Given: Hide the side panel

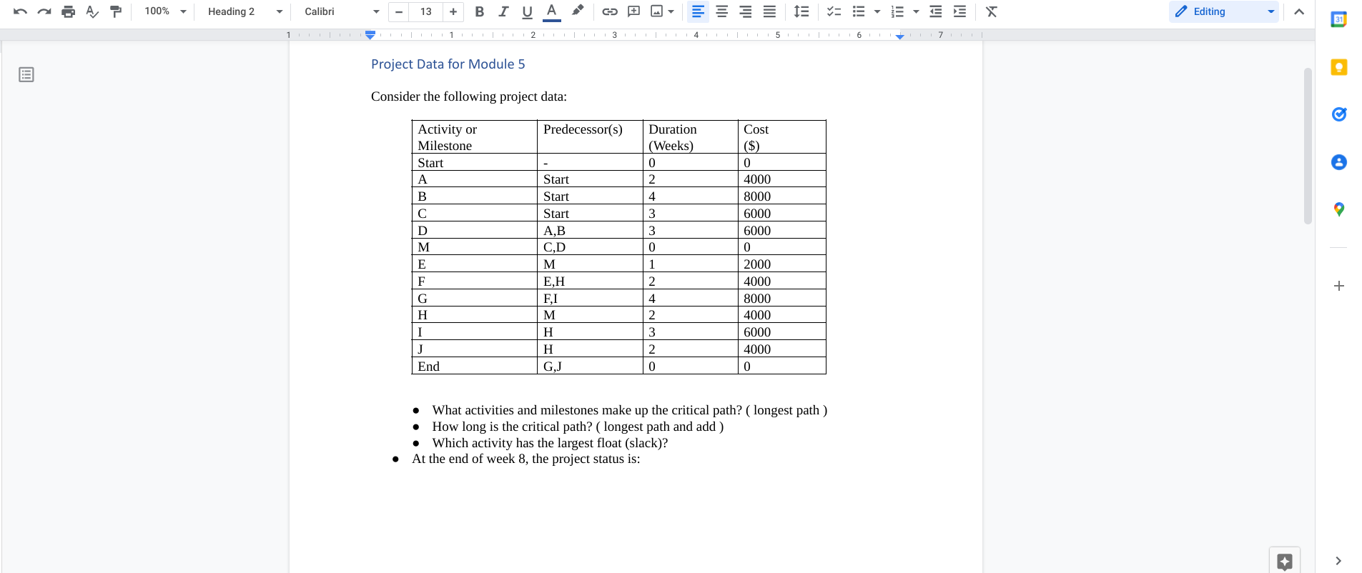Looking at the screenshot, I should click(x=1338, y=561).
